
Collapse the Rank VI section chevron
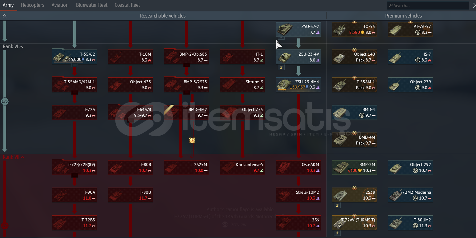point(21,47)
